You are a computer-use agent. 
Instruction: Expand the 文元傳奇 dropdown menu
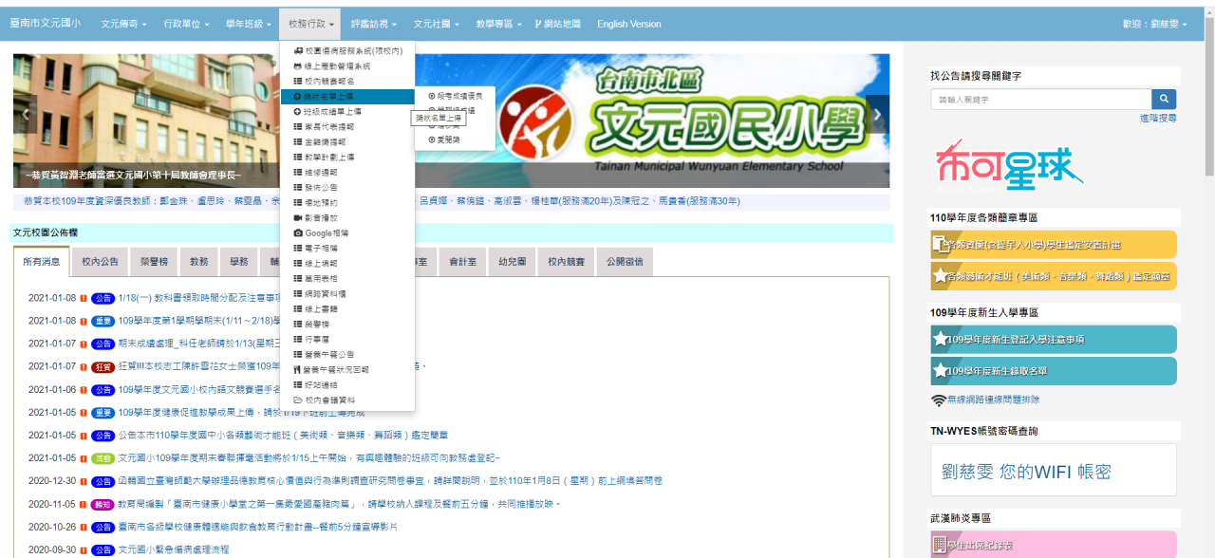point(123,24)
